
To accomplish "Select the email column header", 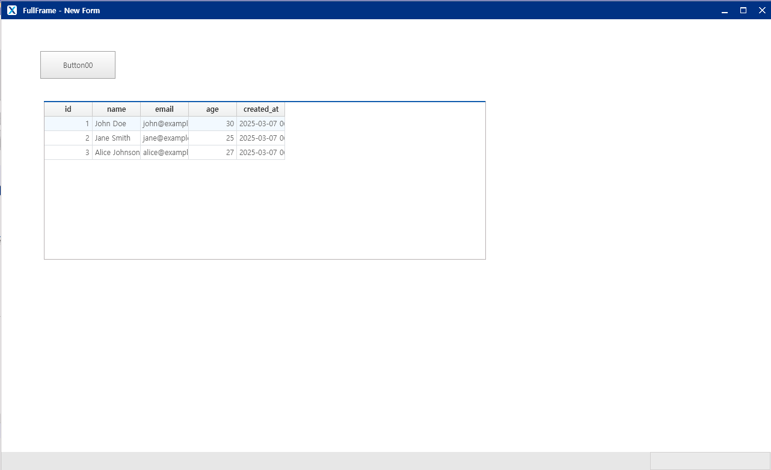I will tap(164, 109).
